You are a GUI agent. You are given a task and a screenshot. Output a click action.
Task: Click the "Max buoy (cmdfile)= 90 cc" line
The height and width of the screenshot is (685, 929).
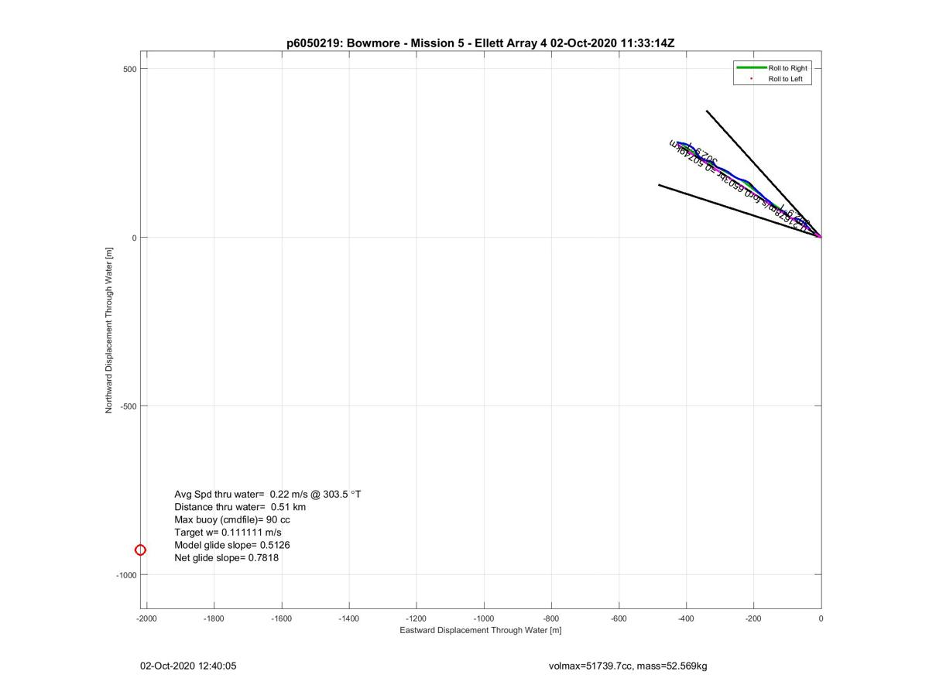click(x=232, y=519)
